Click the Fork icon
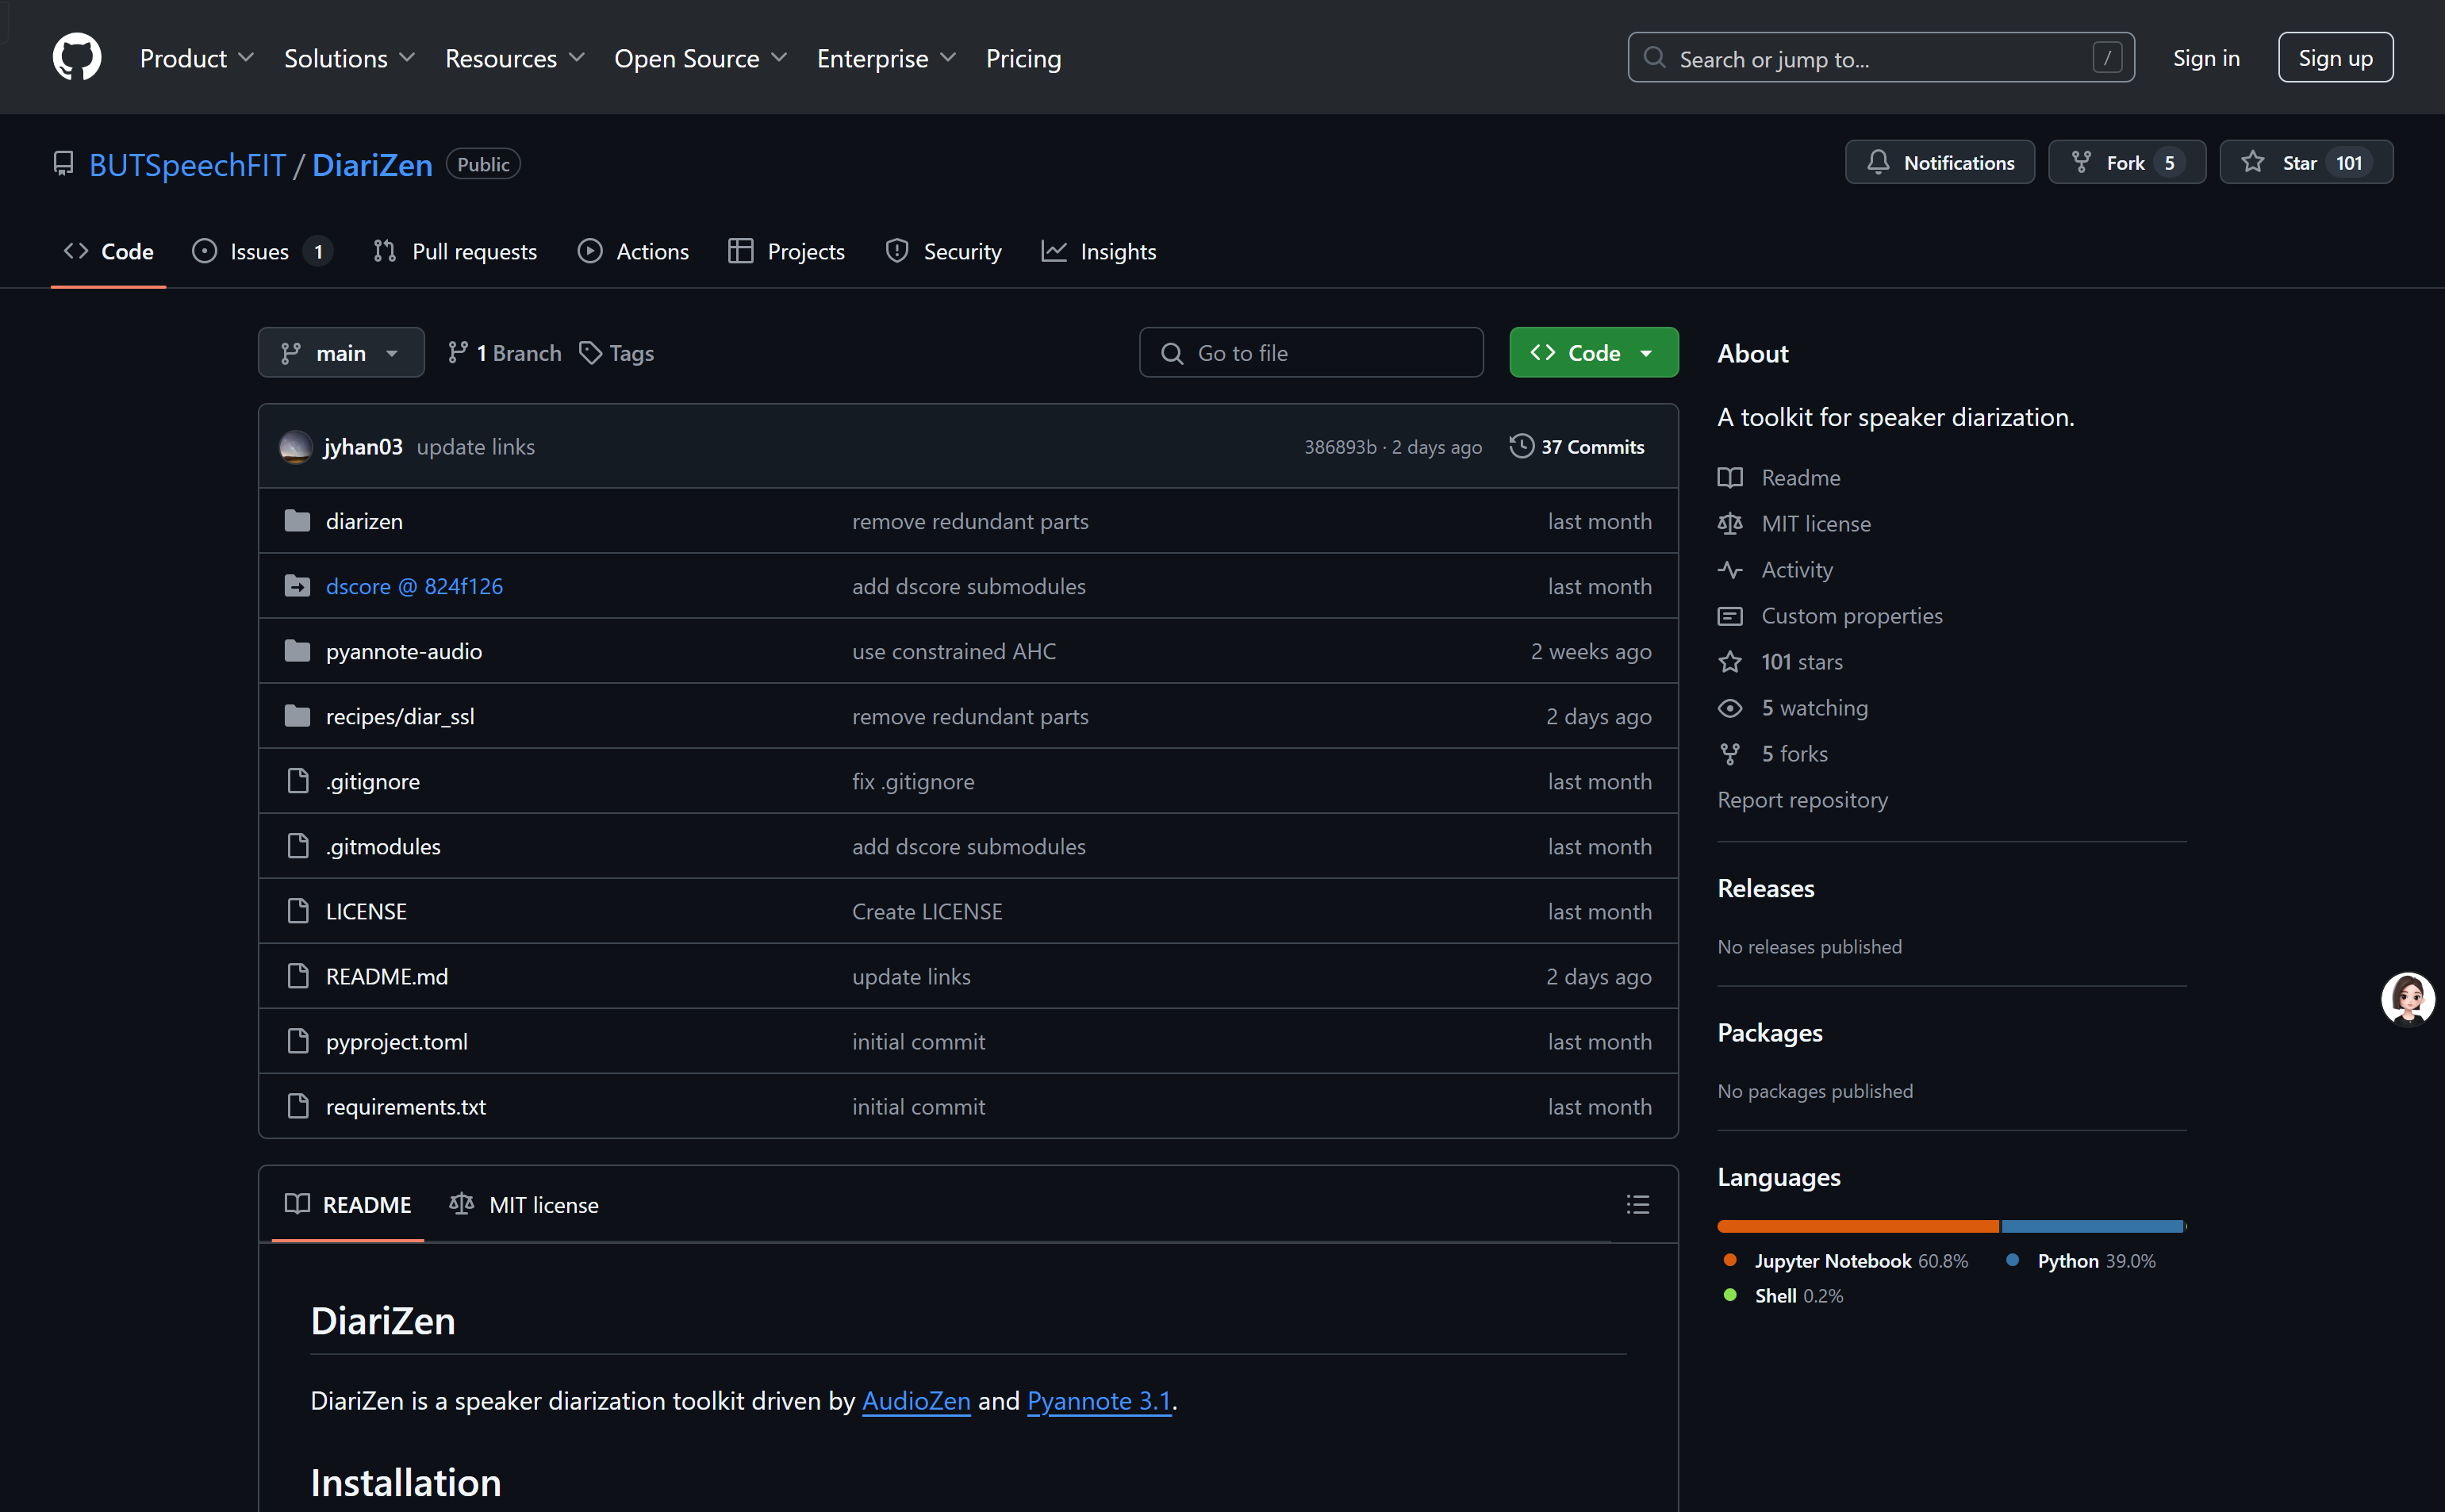The image size is (2445, 1512). [2081, 163]
